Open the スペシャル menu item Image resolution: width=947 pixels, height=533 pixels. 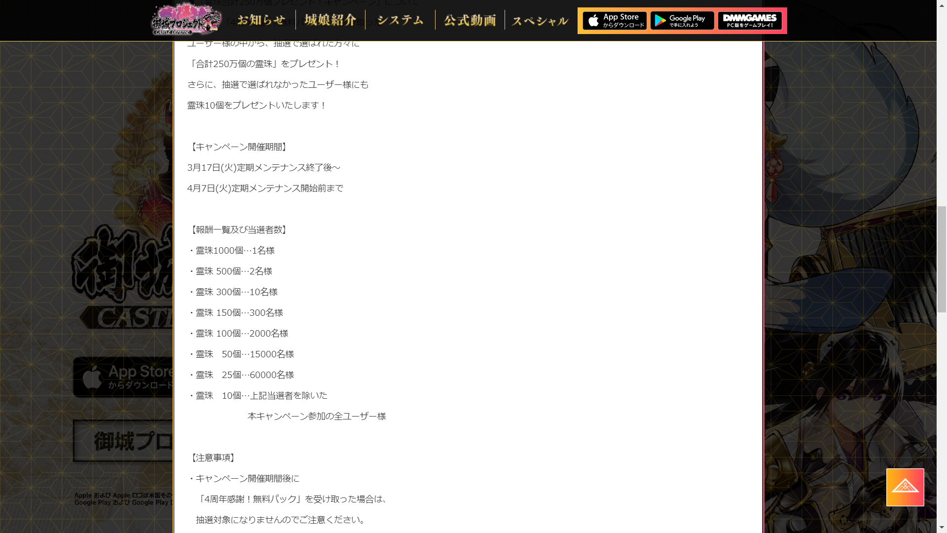[540, 21]
